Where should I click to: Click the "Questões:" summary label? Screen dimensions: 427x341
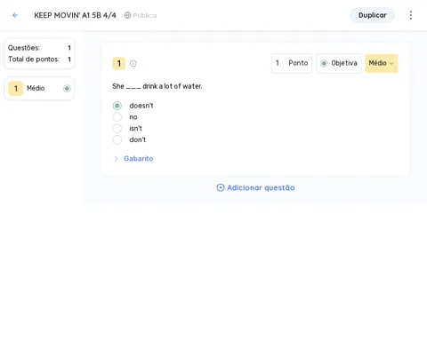click(x=24, y=48)
